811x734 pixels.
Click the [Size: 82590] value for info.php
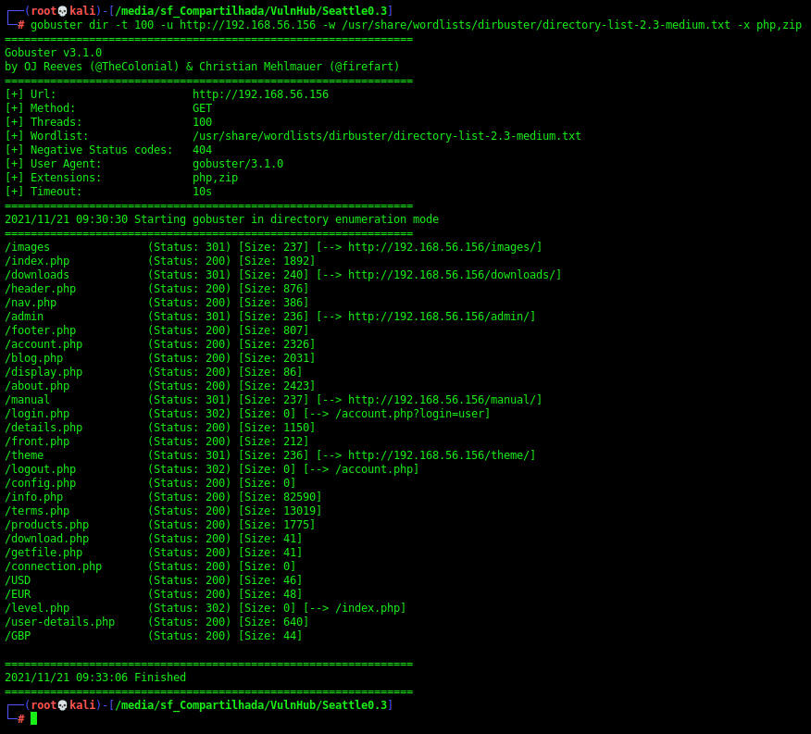(280, 496)
